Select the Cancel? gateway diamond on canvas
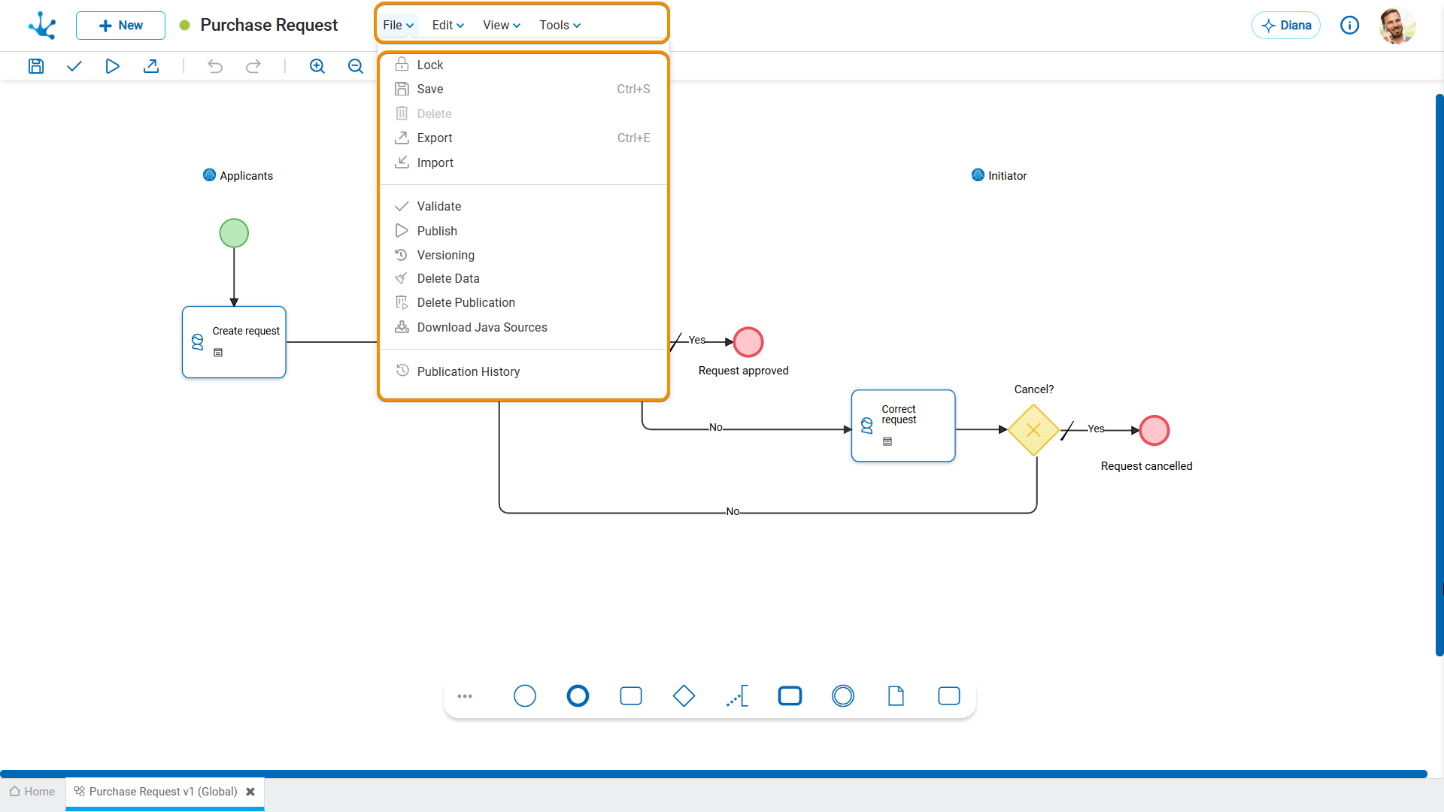 pos(1033,430)
